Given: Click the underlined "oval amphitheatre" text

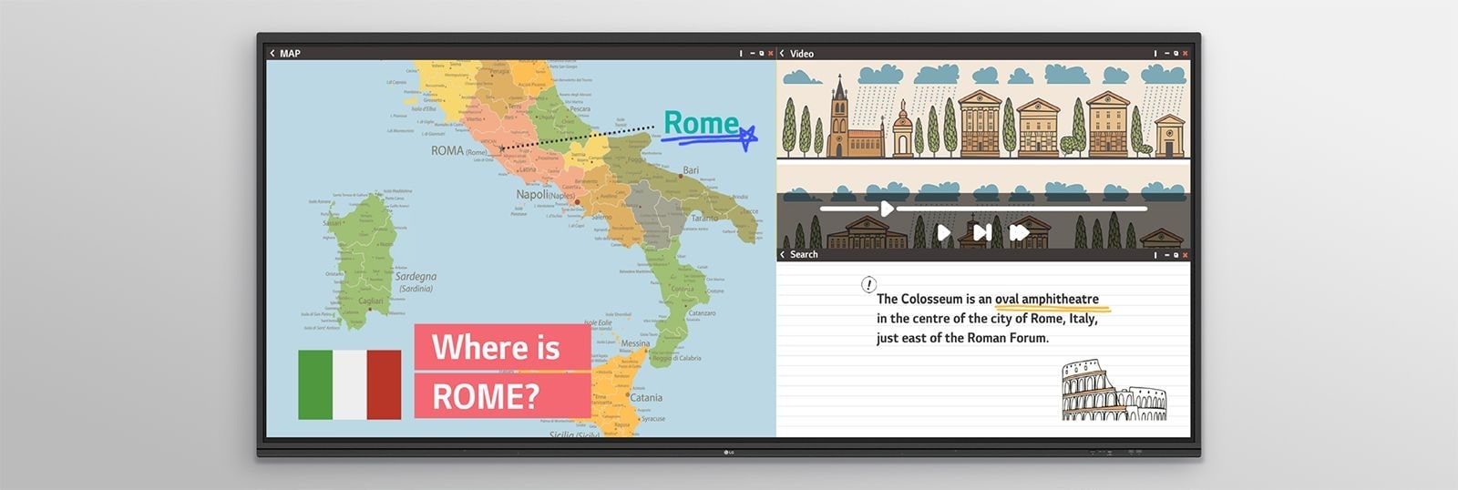Looking at the screenshot, I should (x=1046, y=300).
